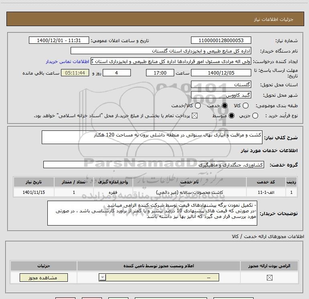Click the deadline time field 17:00
This screenshot has height=299, width=309.
click(x=160, y=73)
